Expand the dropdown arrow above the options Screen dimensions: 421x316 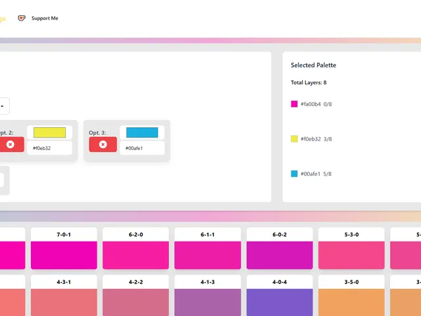click(x=2, y=106)
